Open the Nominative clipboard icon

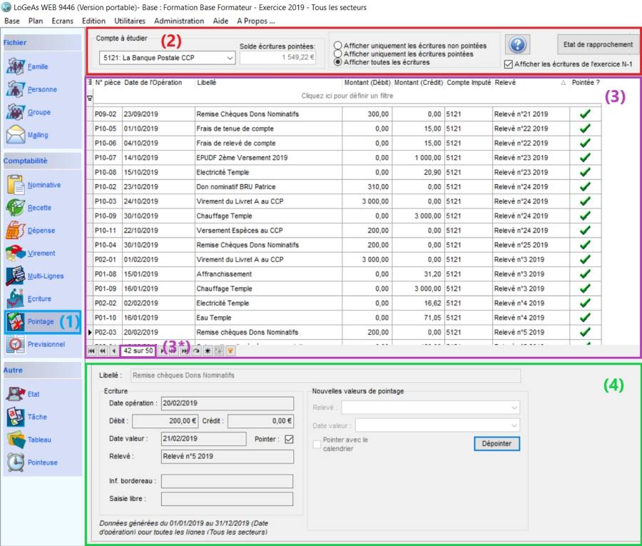coord(16,185)
